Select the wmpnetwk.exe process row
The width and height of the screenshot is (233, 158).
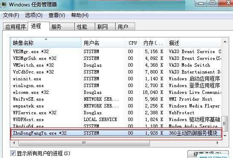tap(116, 106)
